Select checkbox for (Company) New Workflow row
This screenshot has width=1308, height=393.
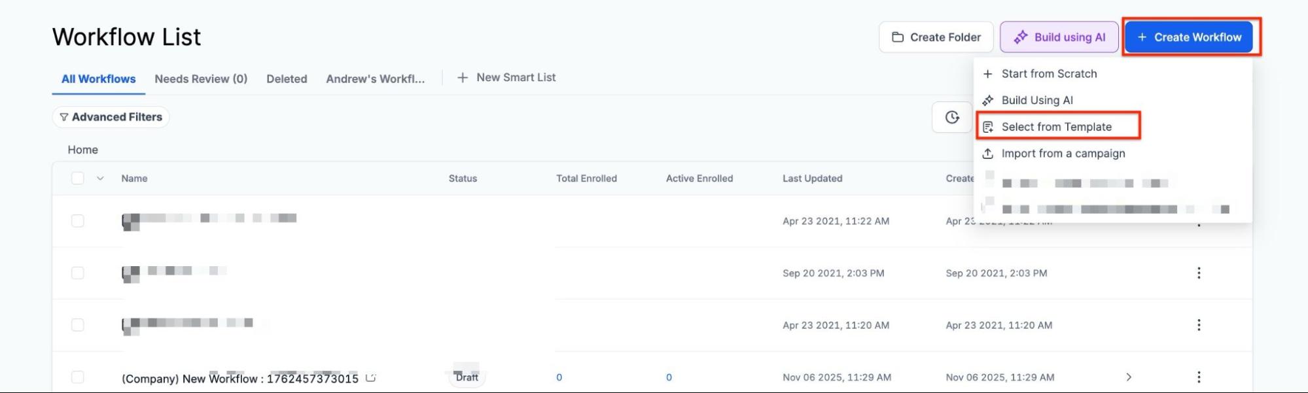point(78,377)
